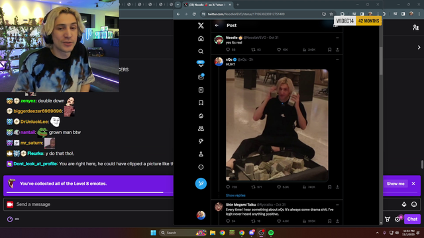The image size is (424, 238).
Task: Open more options on Noodle's post
Action: click(x=337, y=38)
